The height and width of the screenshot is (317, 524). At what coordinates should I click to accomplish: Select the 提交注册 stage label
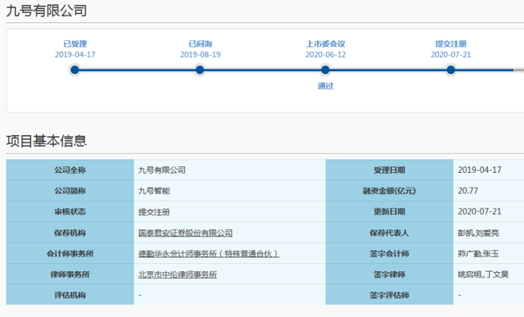click(450, 43)
